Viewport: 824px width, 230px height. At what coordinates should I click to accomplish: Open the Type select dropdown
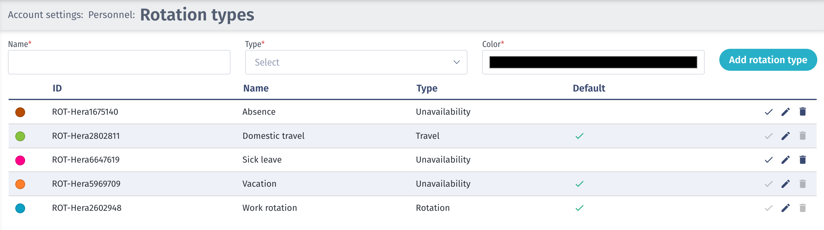[356, 62]
